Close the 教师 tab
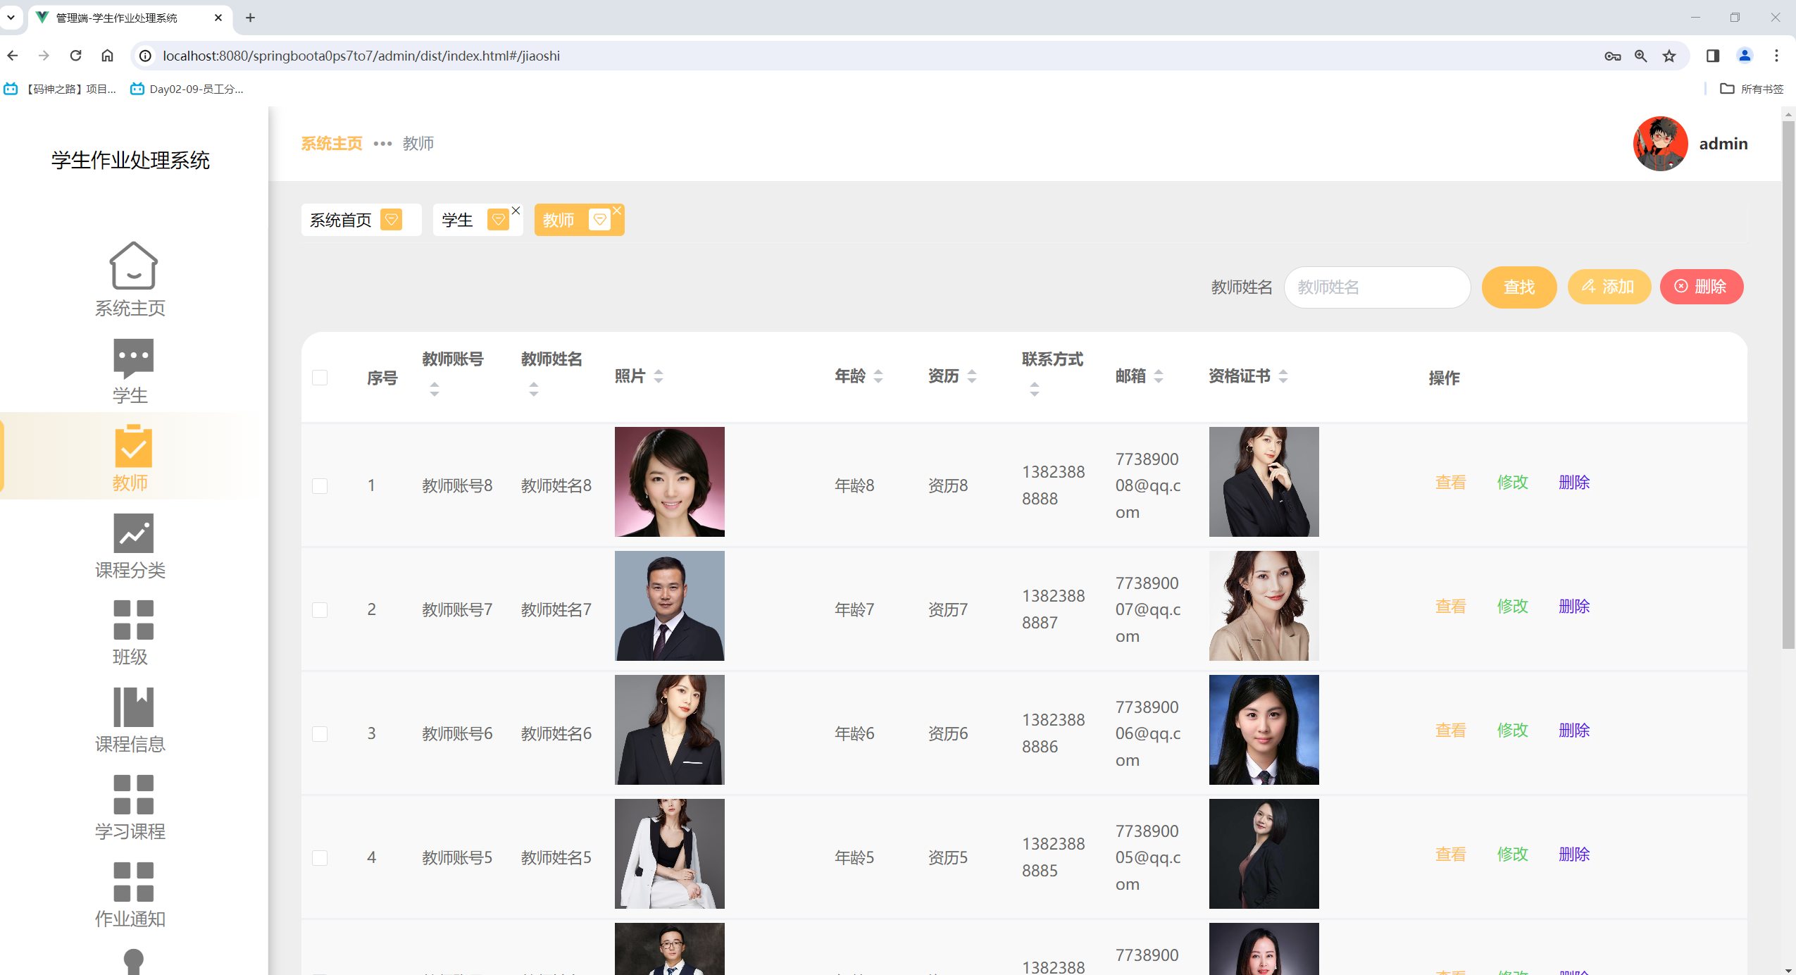This screenshot has width=1796, height=975. [617, 211]
